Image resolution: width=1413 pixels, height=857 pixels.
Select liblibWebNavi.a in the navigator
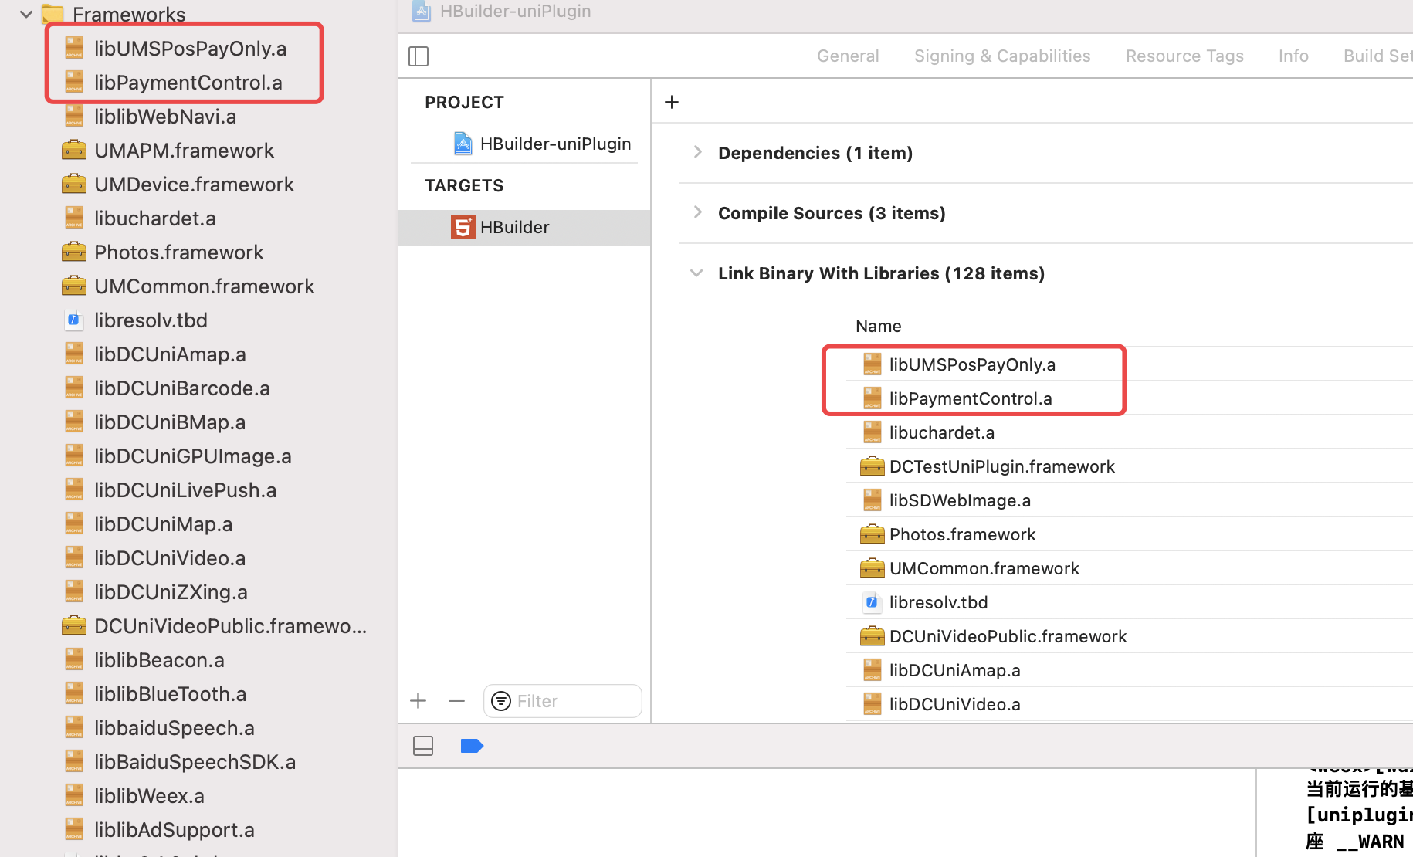point(165,116)
